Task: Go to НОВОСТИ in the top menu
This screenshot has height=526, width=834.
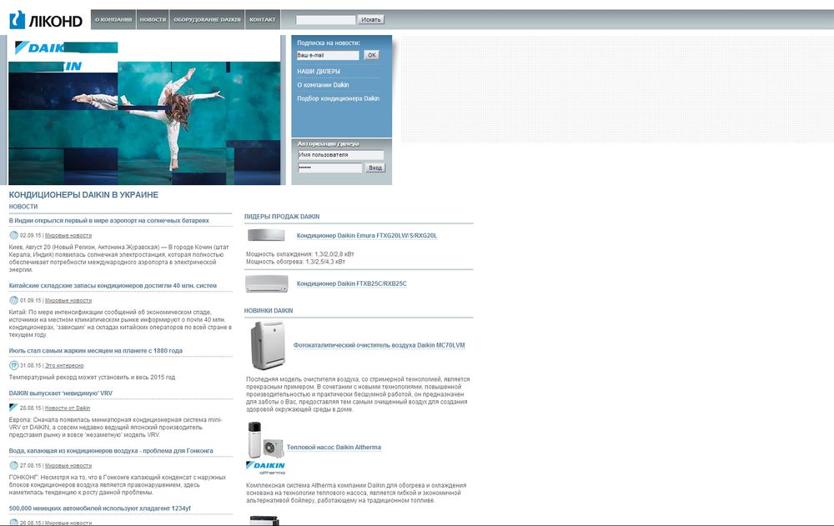Action: click(x=153, y=20)
